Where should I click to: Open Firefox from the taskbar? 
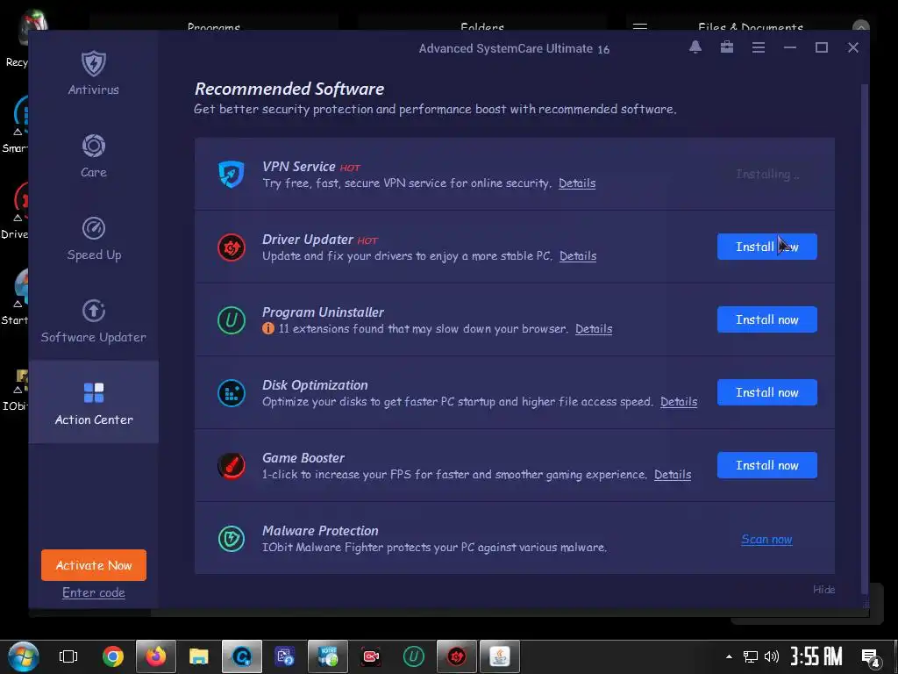(x=156, y=656)
